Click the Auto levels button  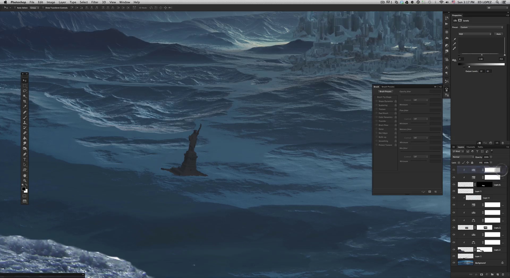pyautogui.click(x=499, y=34)
